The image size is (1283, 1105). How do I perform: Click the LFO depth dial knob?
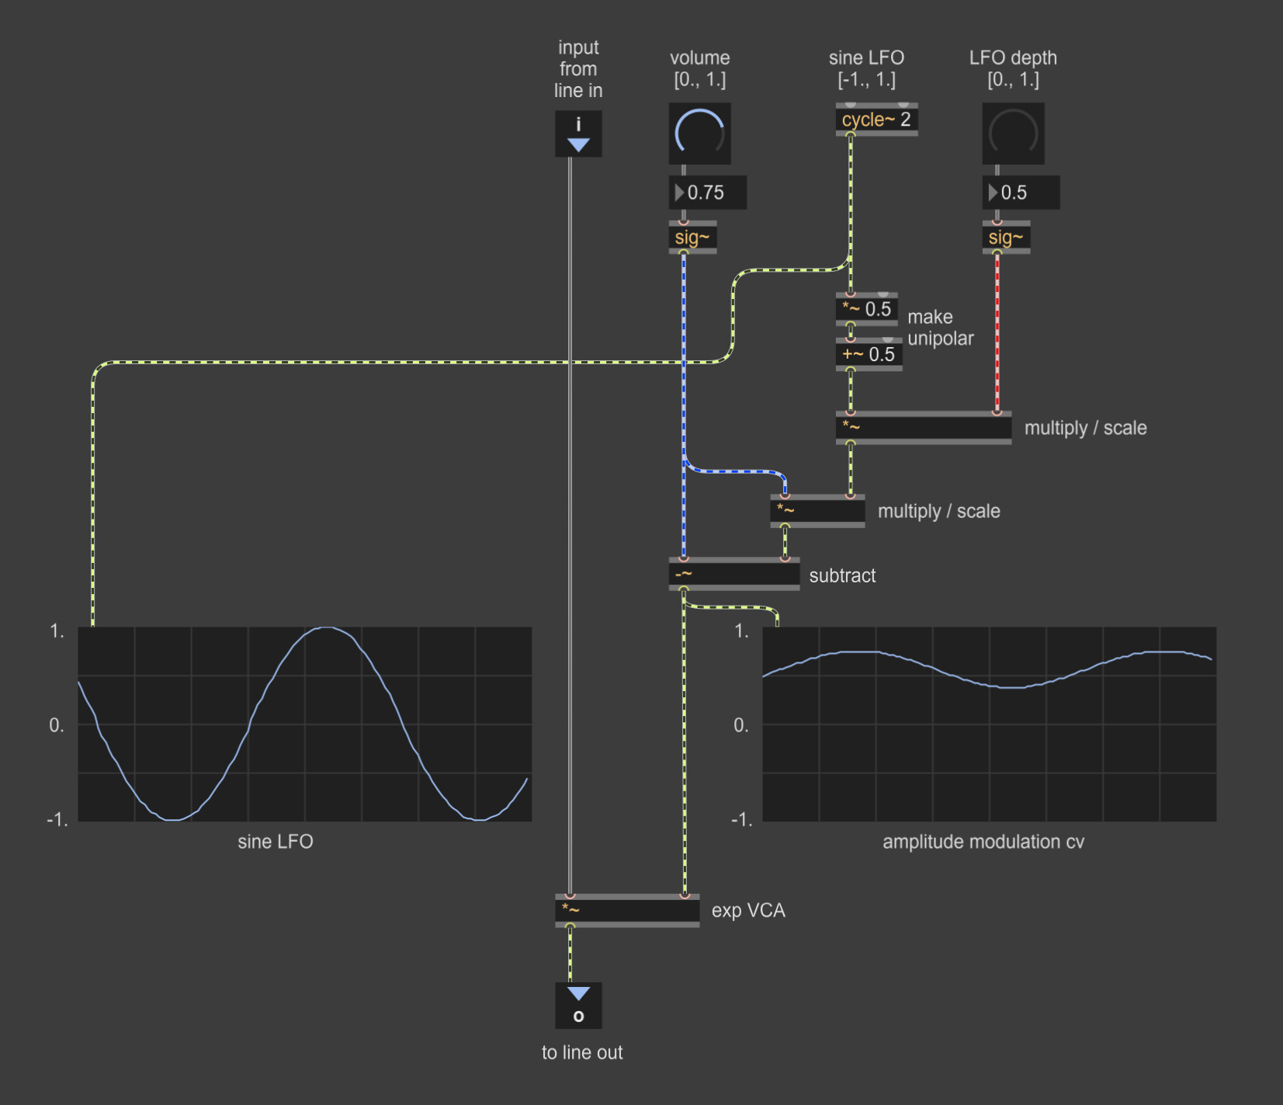tap(1013, 134)
